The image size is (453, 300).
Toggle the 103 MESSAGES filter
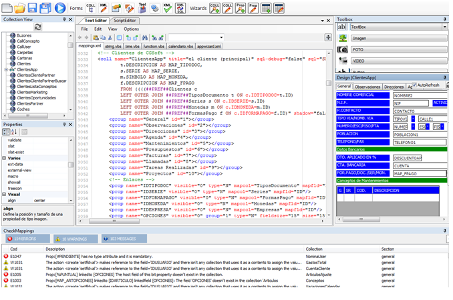tap(124, 239)
